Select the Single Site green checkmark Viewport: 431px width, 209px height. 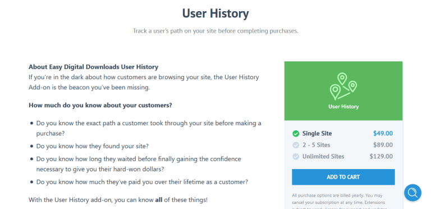click(296, 134)
